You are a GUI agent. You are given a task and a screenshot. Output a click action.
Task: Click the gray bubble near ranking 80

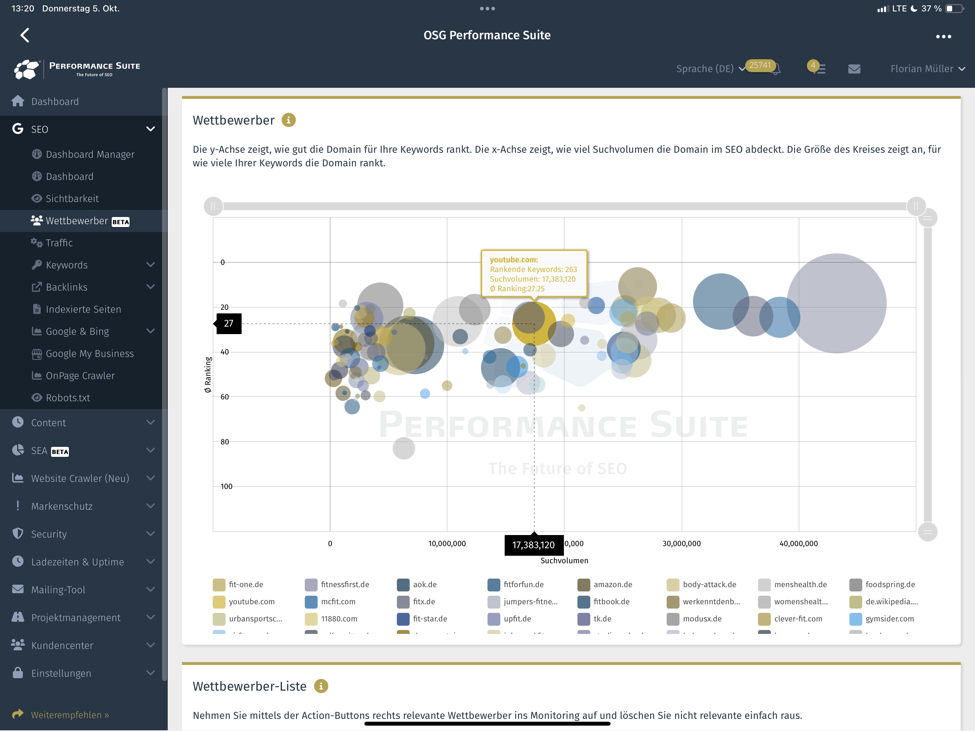[404, 448]
